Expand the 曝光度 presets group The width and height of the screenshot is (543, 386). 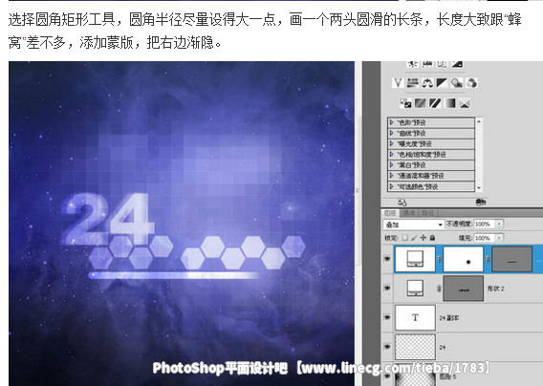tap(391, 143)
